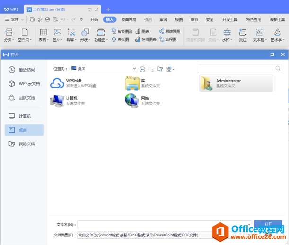Click the 文件名 file name input field

[x=164, y=224]
